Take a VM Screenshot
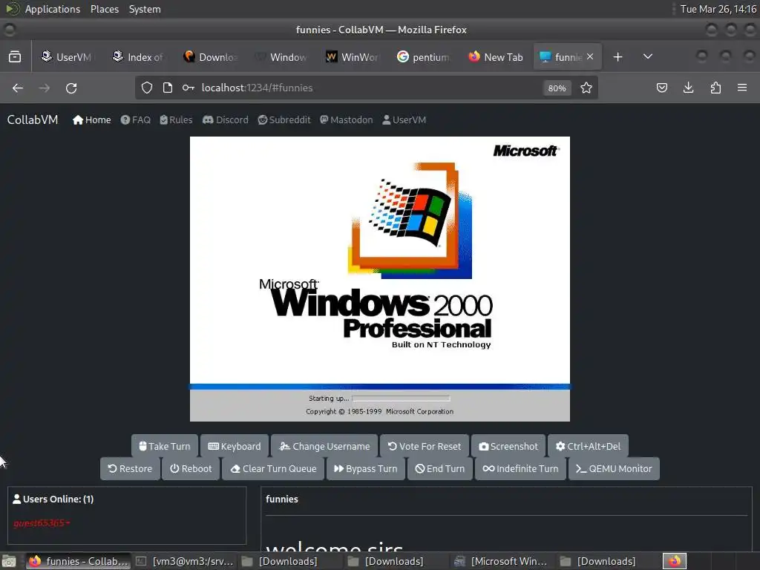 [508, 446]
